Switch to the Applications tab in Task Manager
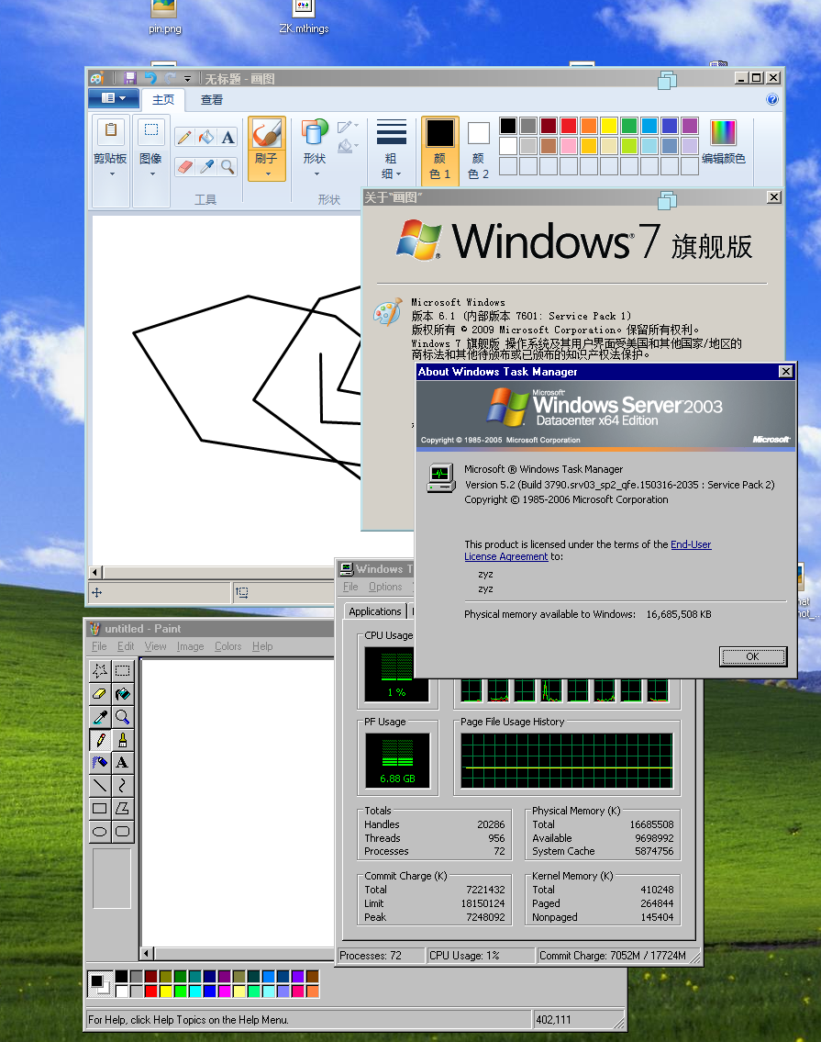821x1042 pixels. pyautogui.click(x=374, y=611)
